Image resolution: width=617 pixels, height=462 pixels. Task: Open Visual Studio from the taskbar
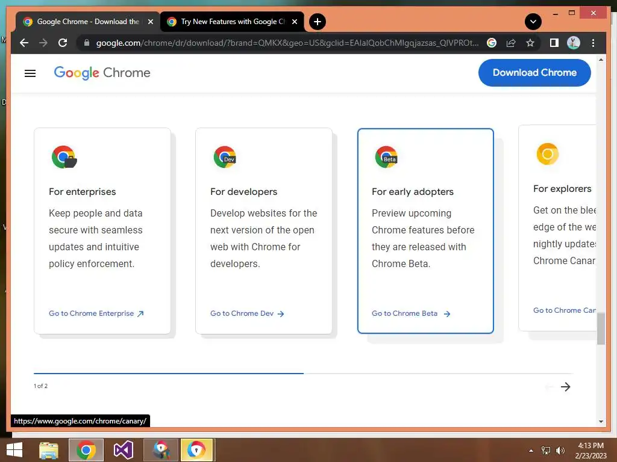(x=123, y=450)
